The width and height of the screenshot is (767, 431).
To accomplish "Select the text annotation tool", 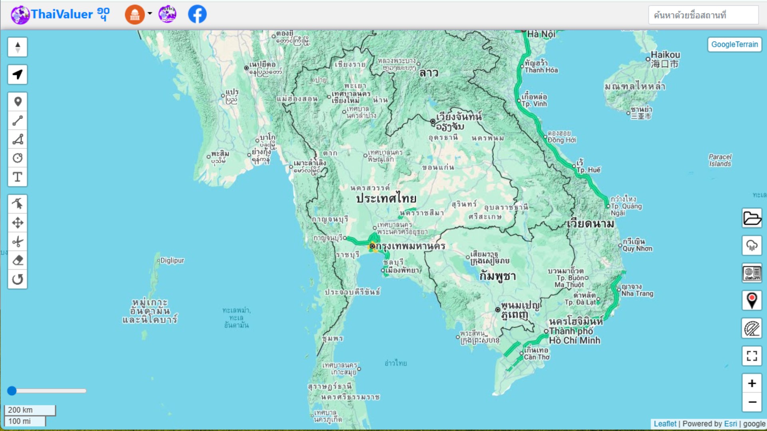I will [18, 177].
